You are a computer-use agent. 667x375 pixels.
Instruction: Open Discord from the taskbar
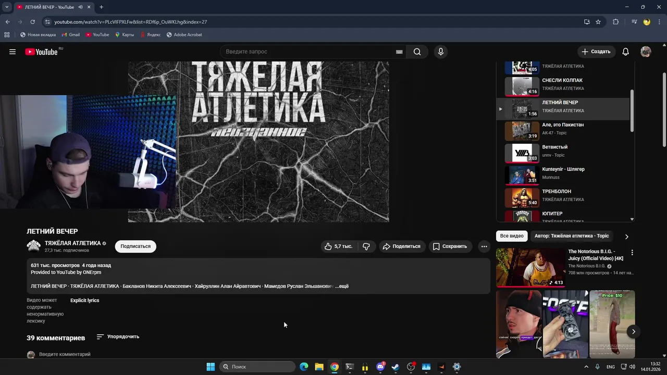pyautogui.click(x=380, y=367)
